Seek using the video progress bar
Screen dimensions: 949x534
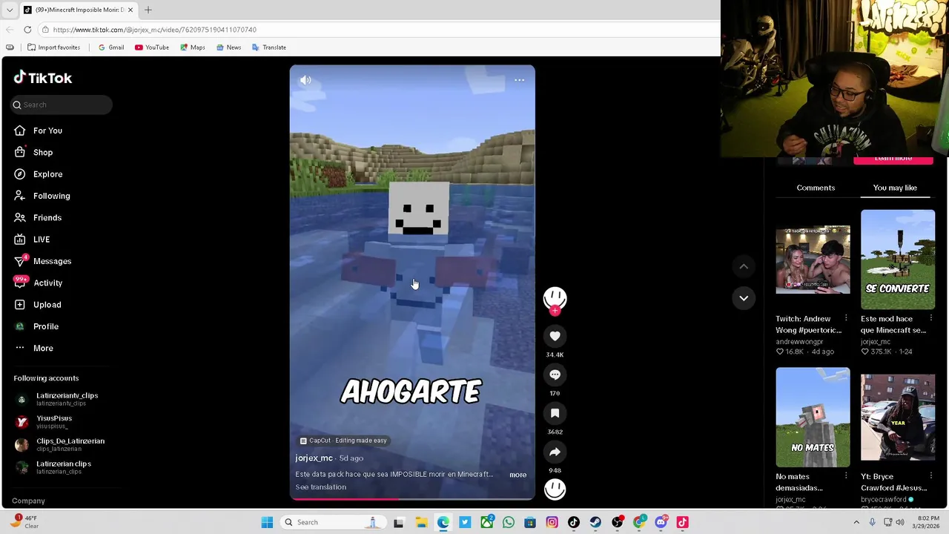(x=412, y=499)
